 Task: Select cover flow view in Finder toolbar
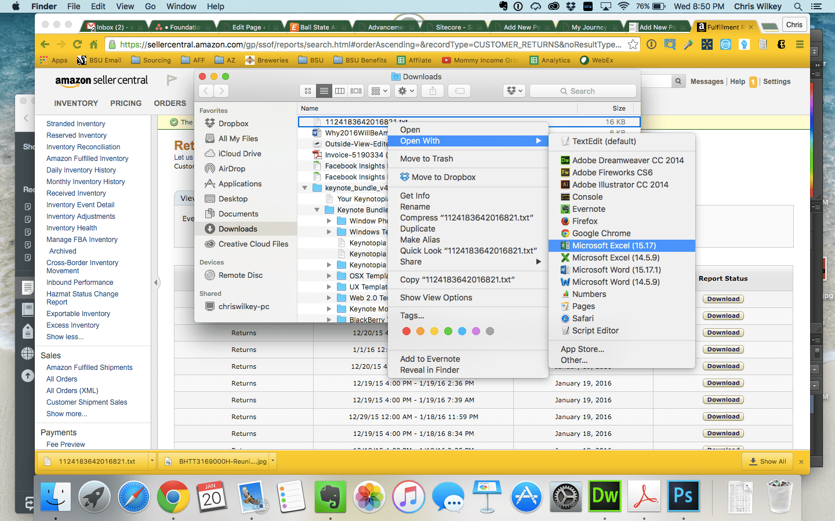pyautogui.click(x=356, y=91)
